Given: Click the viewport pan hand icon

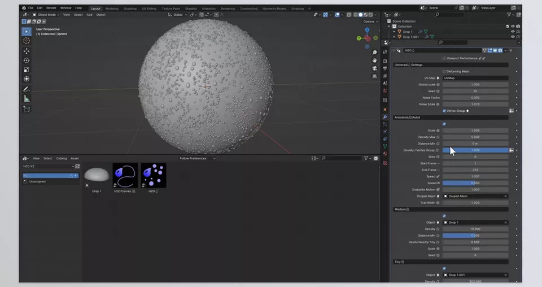Looking at the screenshot, I should (x=374, y=60).
